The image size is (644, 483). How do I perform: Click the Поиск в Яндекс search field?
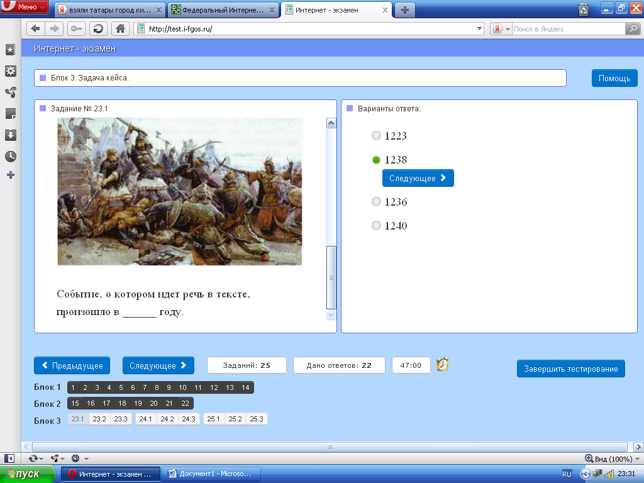569,29
